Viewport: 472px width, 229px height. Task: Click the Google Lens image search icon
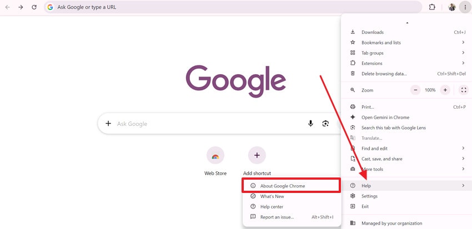pyautogui.click(x=325, y=124)
